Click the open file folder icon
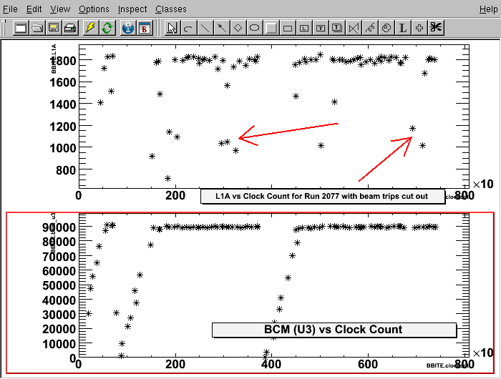Viewport: 501px width, 379px height. (x=37, y=28)
